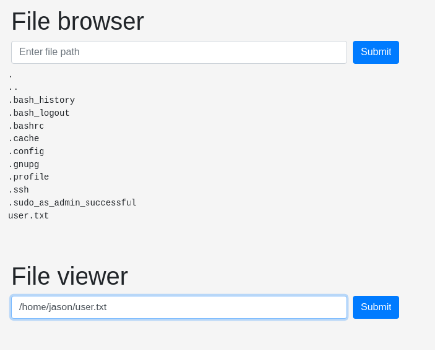Click the File viewer heading

[70, 276]
